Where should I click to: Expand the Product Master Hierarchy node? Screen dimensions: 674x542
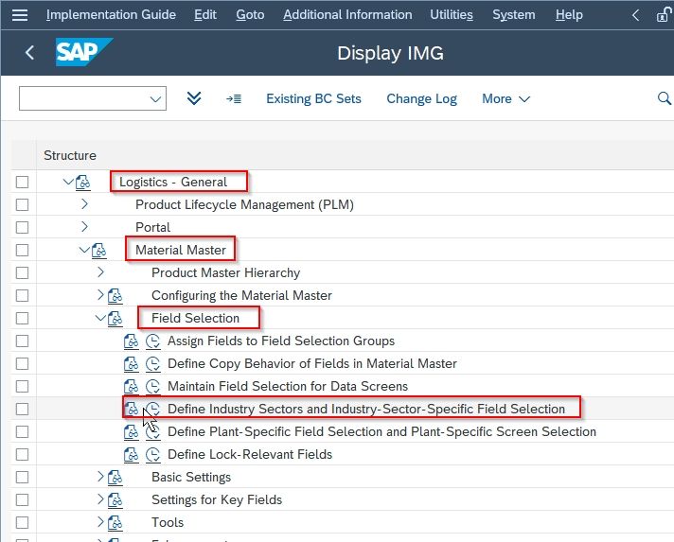pos(100,272)
